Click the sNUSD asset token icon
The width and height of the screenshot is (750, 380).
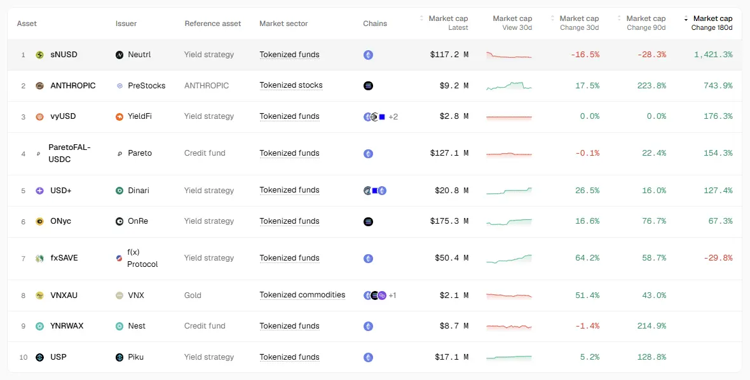(x=39, y=55)
